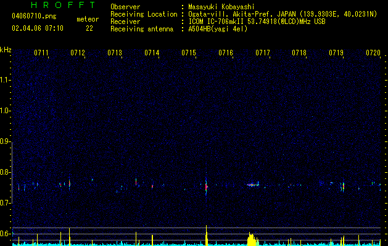This screenshot has height=246, width=388.
Task: Click the tallest yellow power spike after 0715
Action: click(206, 236)
